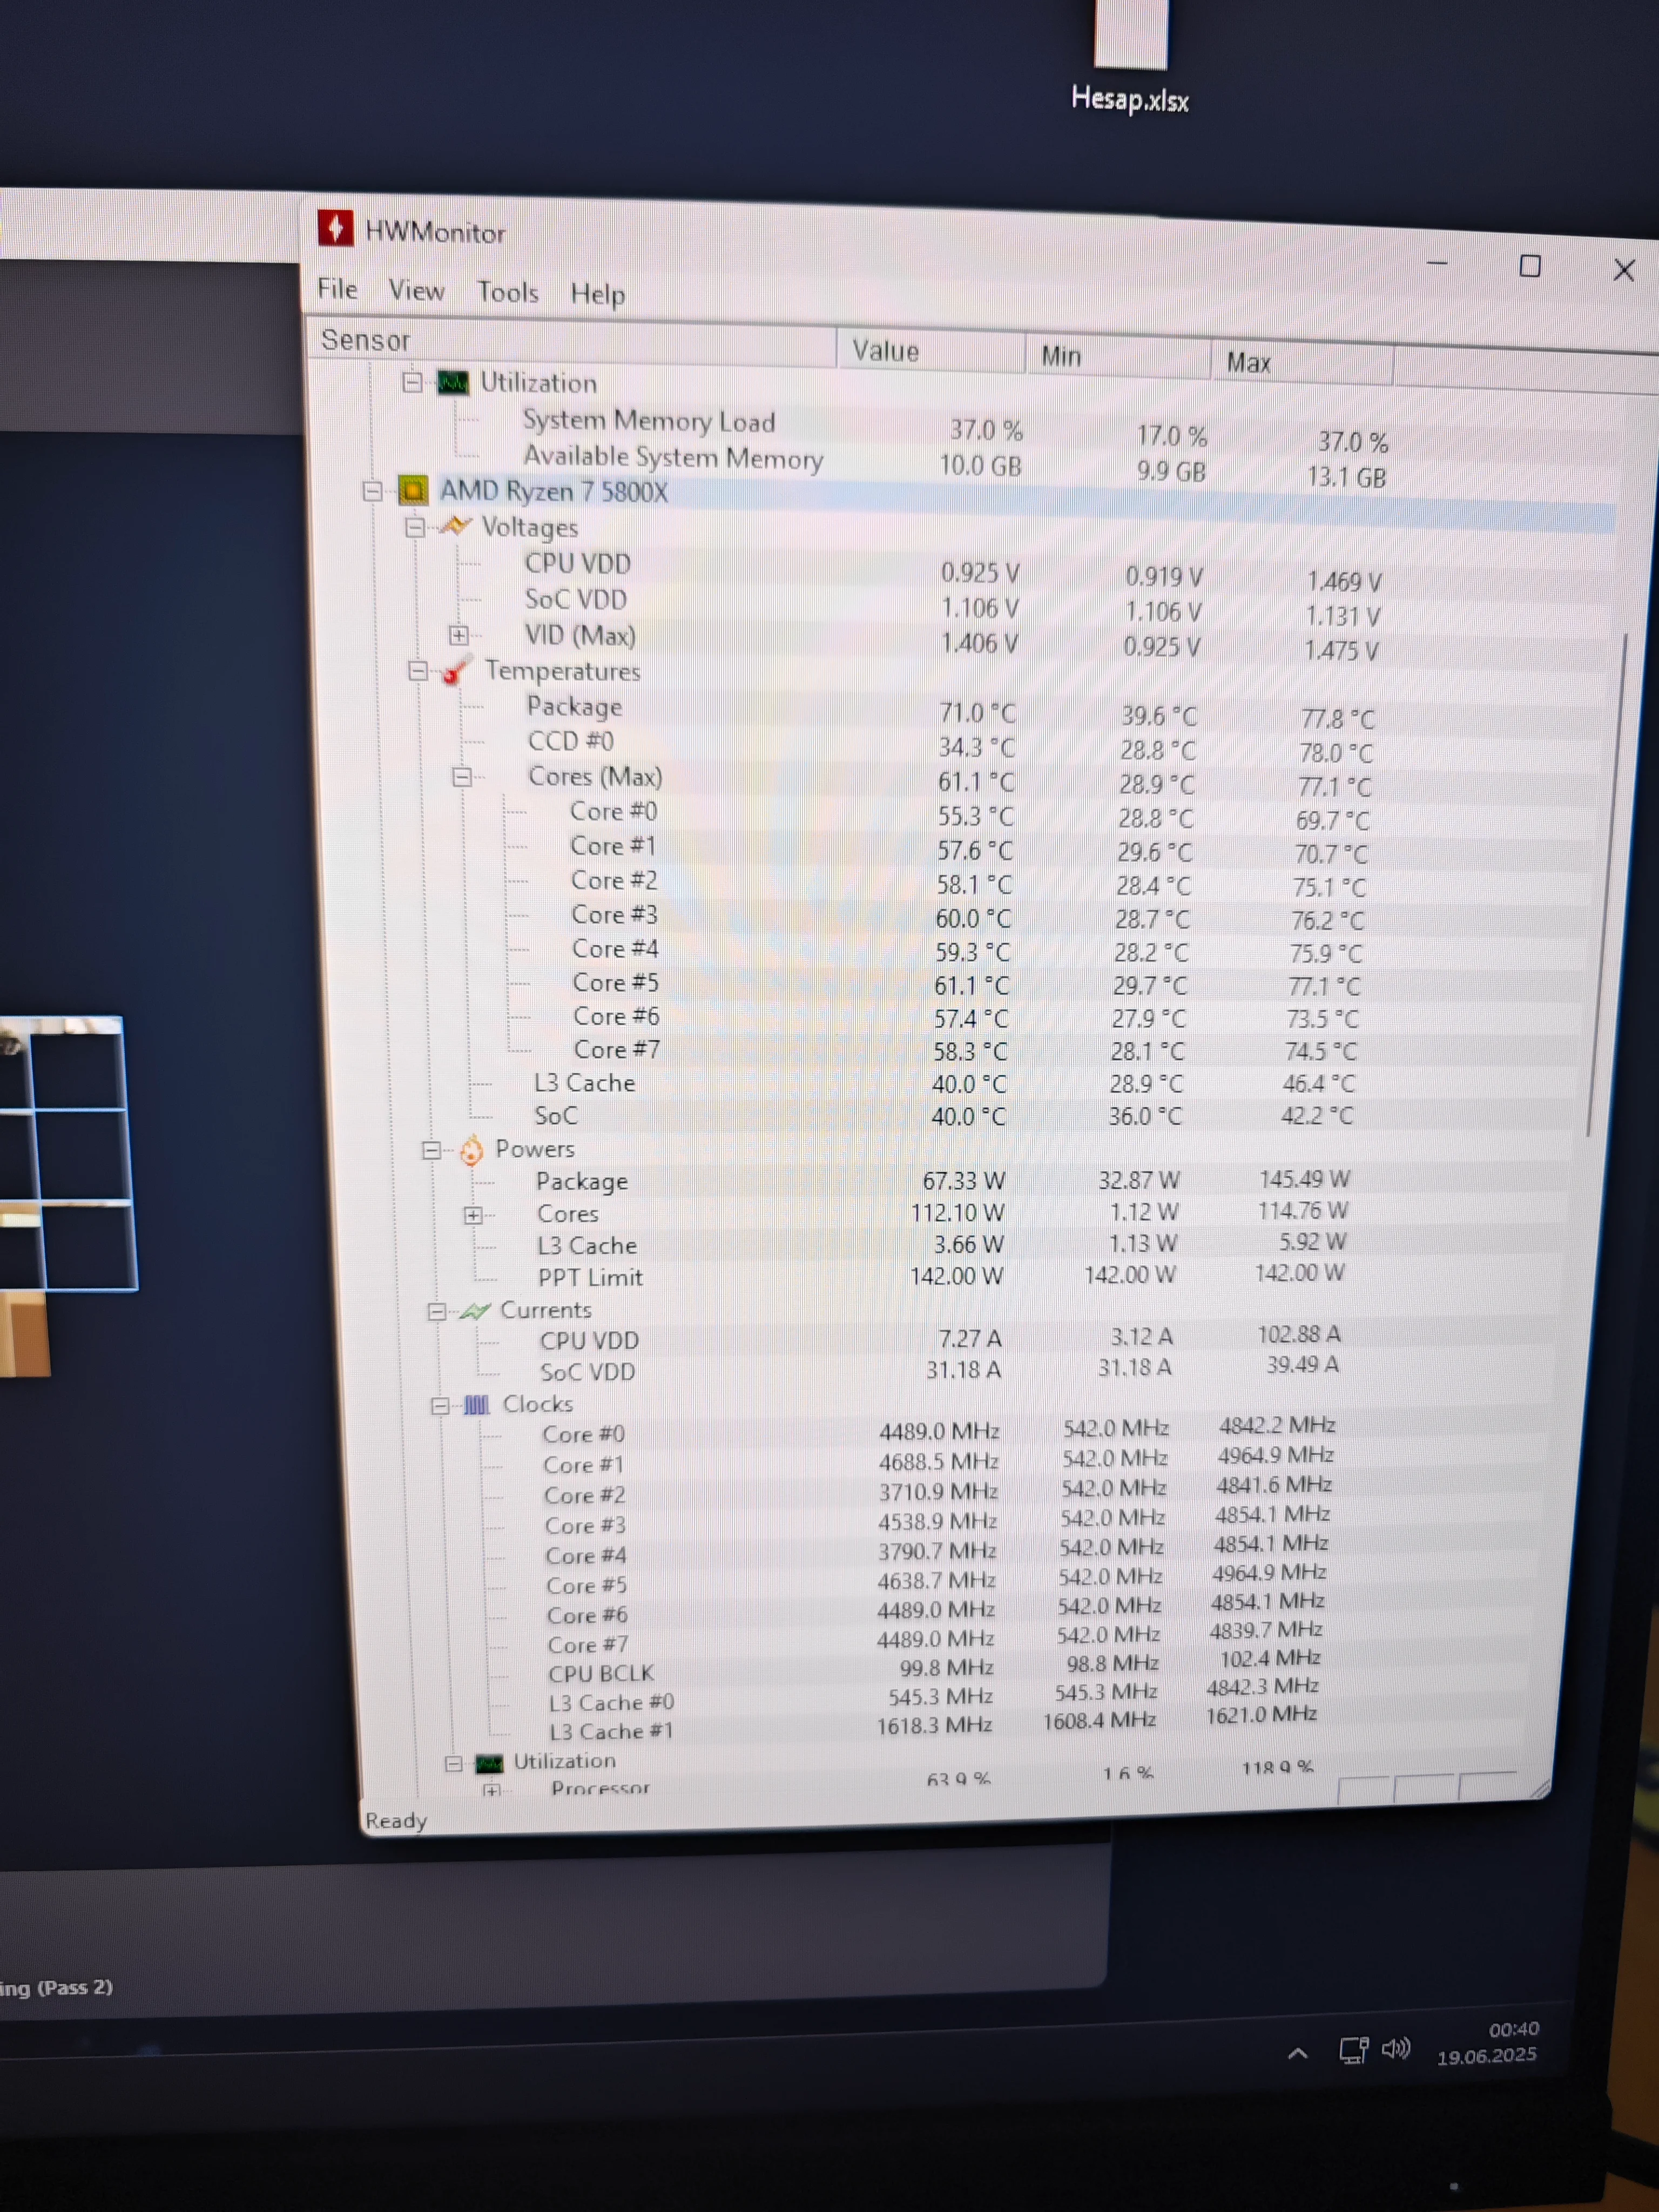Collapse the Cores (Max) temperature node
The width and height of the screenshot is (1659, 2212).
coord(462,777)
